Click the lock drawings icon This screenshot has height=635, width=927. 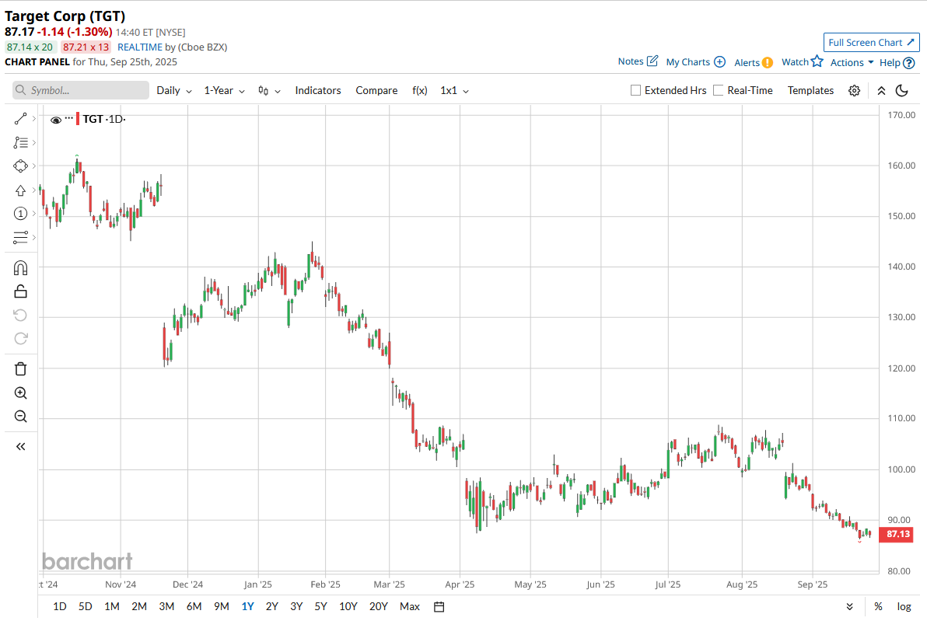(20, 291)
